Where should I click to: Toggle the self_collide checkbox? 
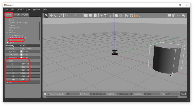[21, 55]
